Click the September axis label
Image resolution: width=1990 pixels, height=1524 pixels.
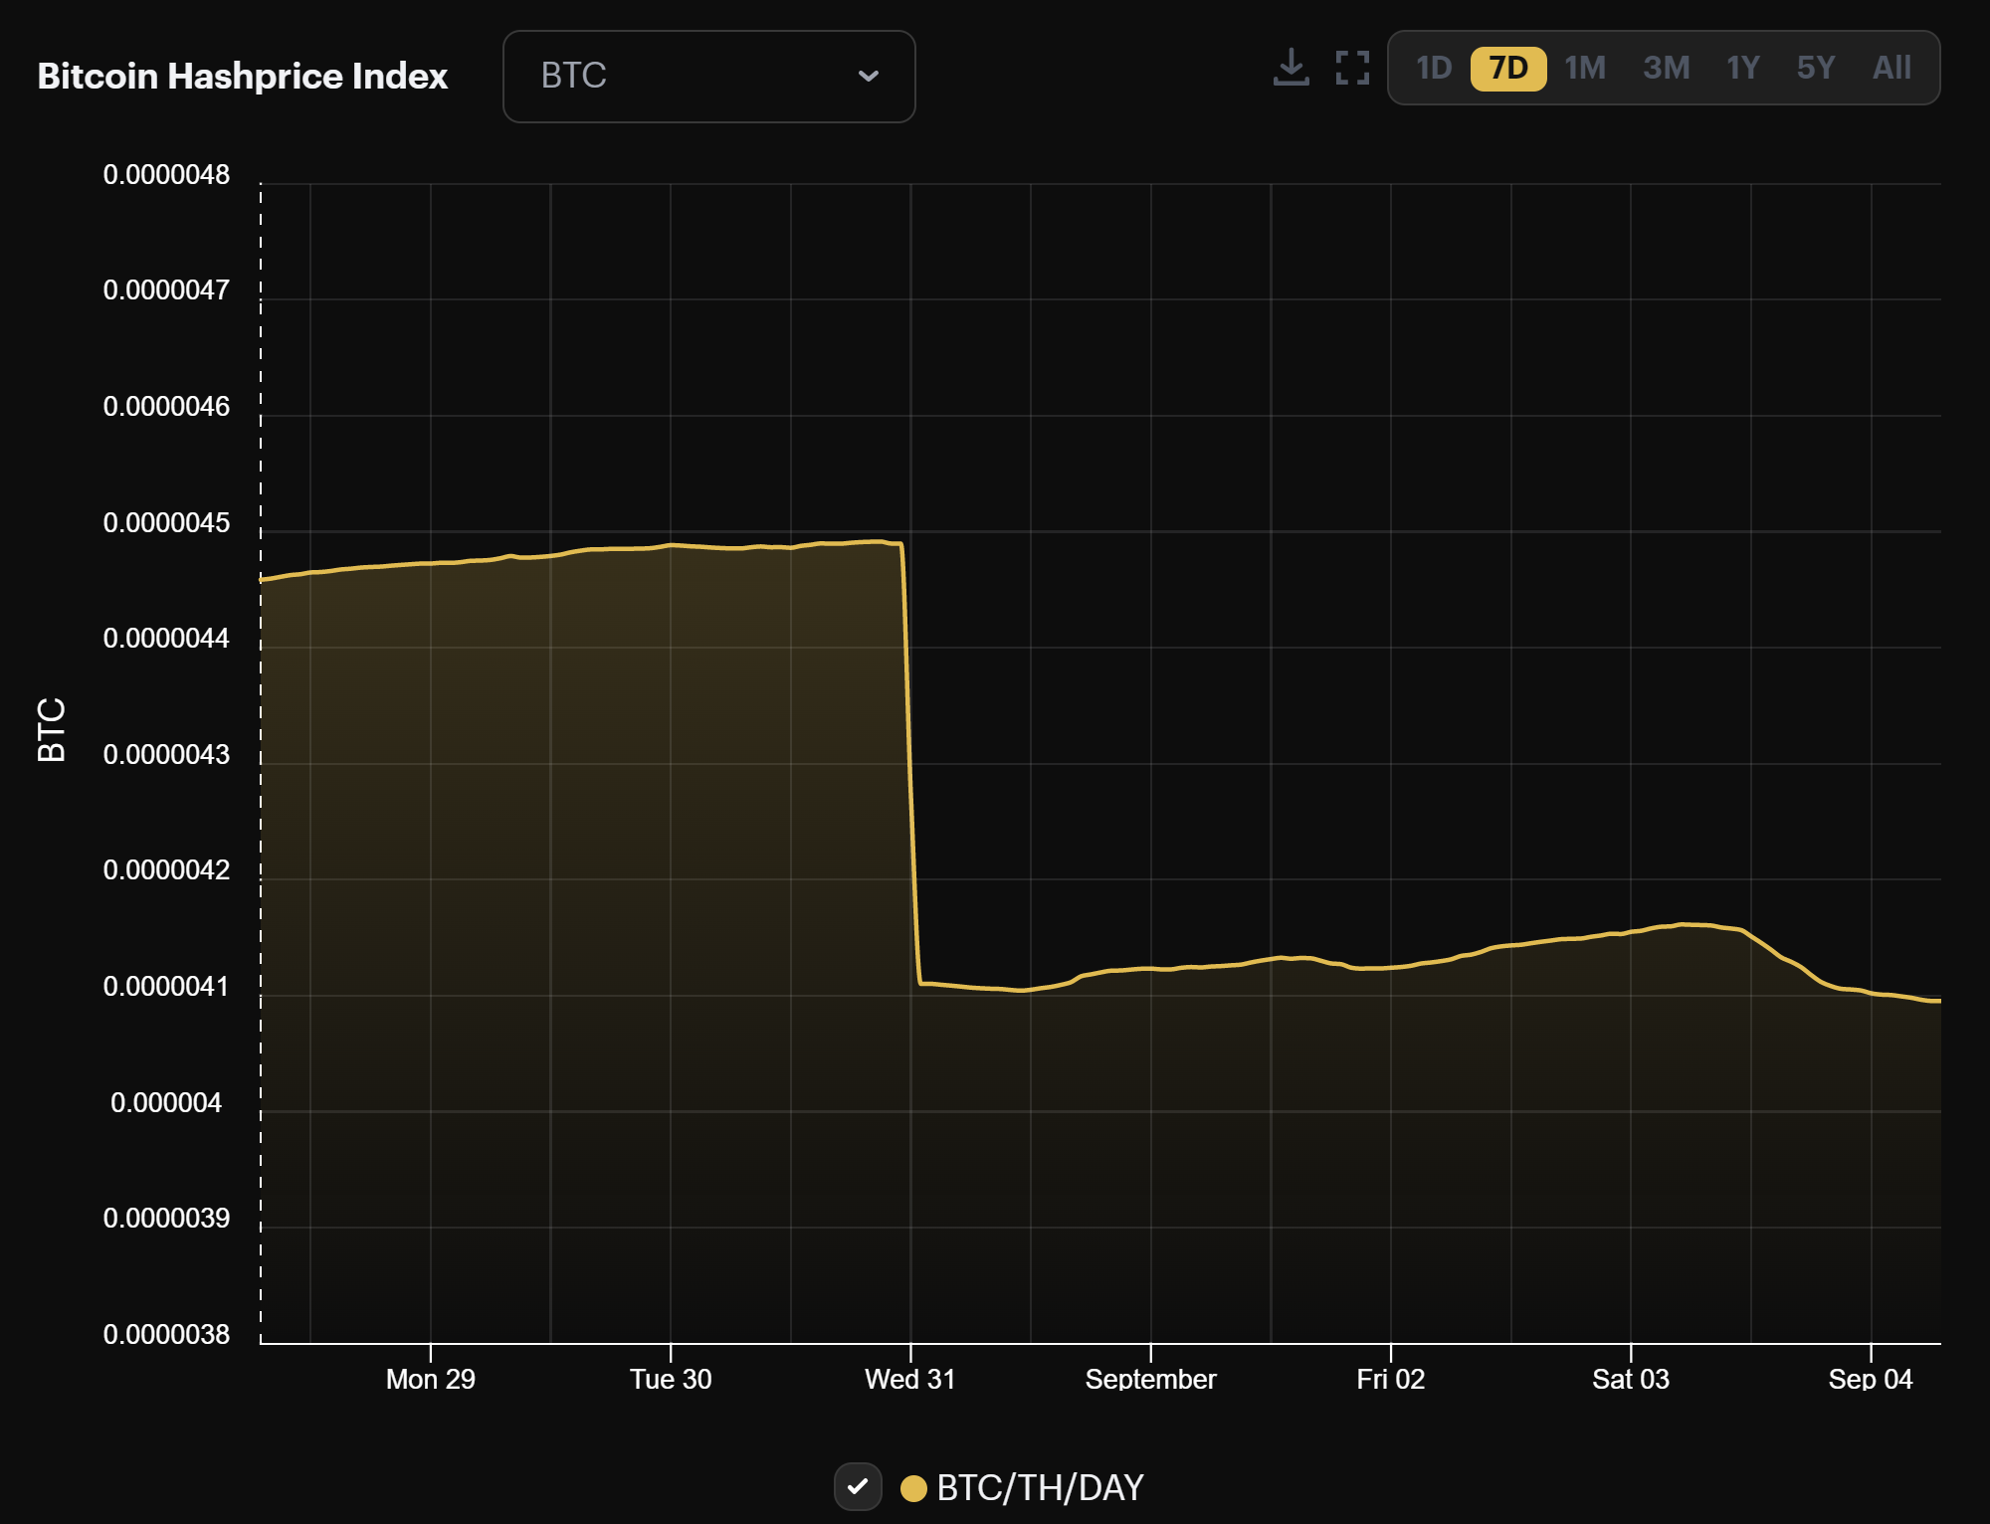click(x=1150, y=1379)
